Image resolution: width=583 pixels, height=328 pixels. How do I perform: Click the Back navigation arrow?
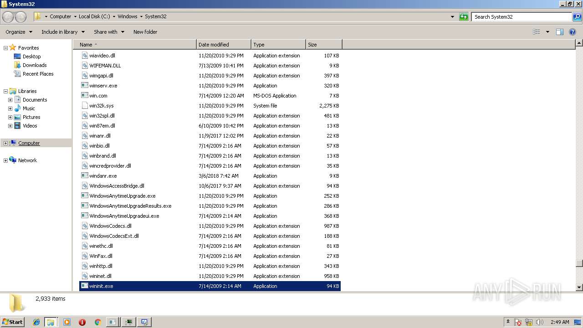tap(8, 17)
